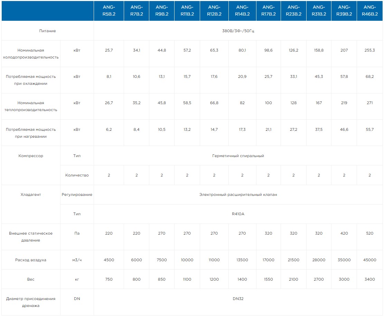
Task: Click the Герметичный спиральный compressor type cell
Action: click(x=238, y=156)
